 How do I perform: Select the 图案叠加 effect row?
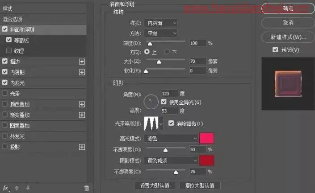coord(43,126)
